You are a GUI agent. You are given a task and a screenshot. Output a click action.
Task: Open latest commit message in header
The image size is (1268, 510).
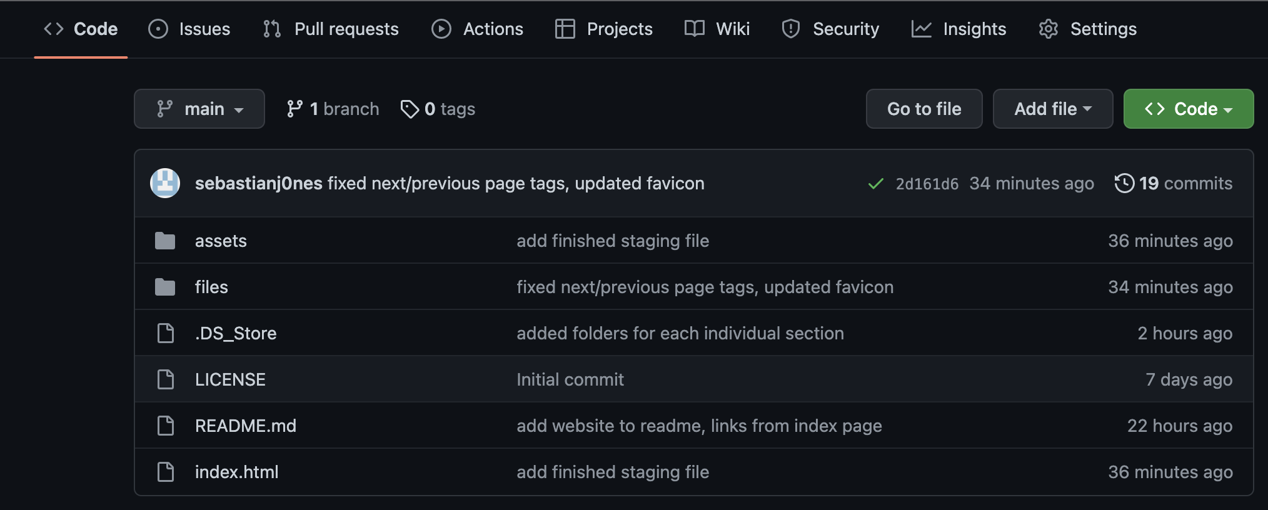(x=516, y=183)
